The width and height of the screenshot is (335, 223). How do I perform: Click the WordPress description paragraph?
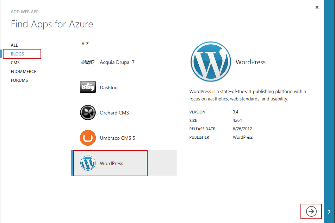point(248,95)
